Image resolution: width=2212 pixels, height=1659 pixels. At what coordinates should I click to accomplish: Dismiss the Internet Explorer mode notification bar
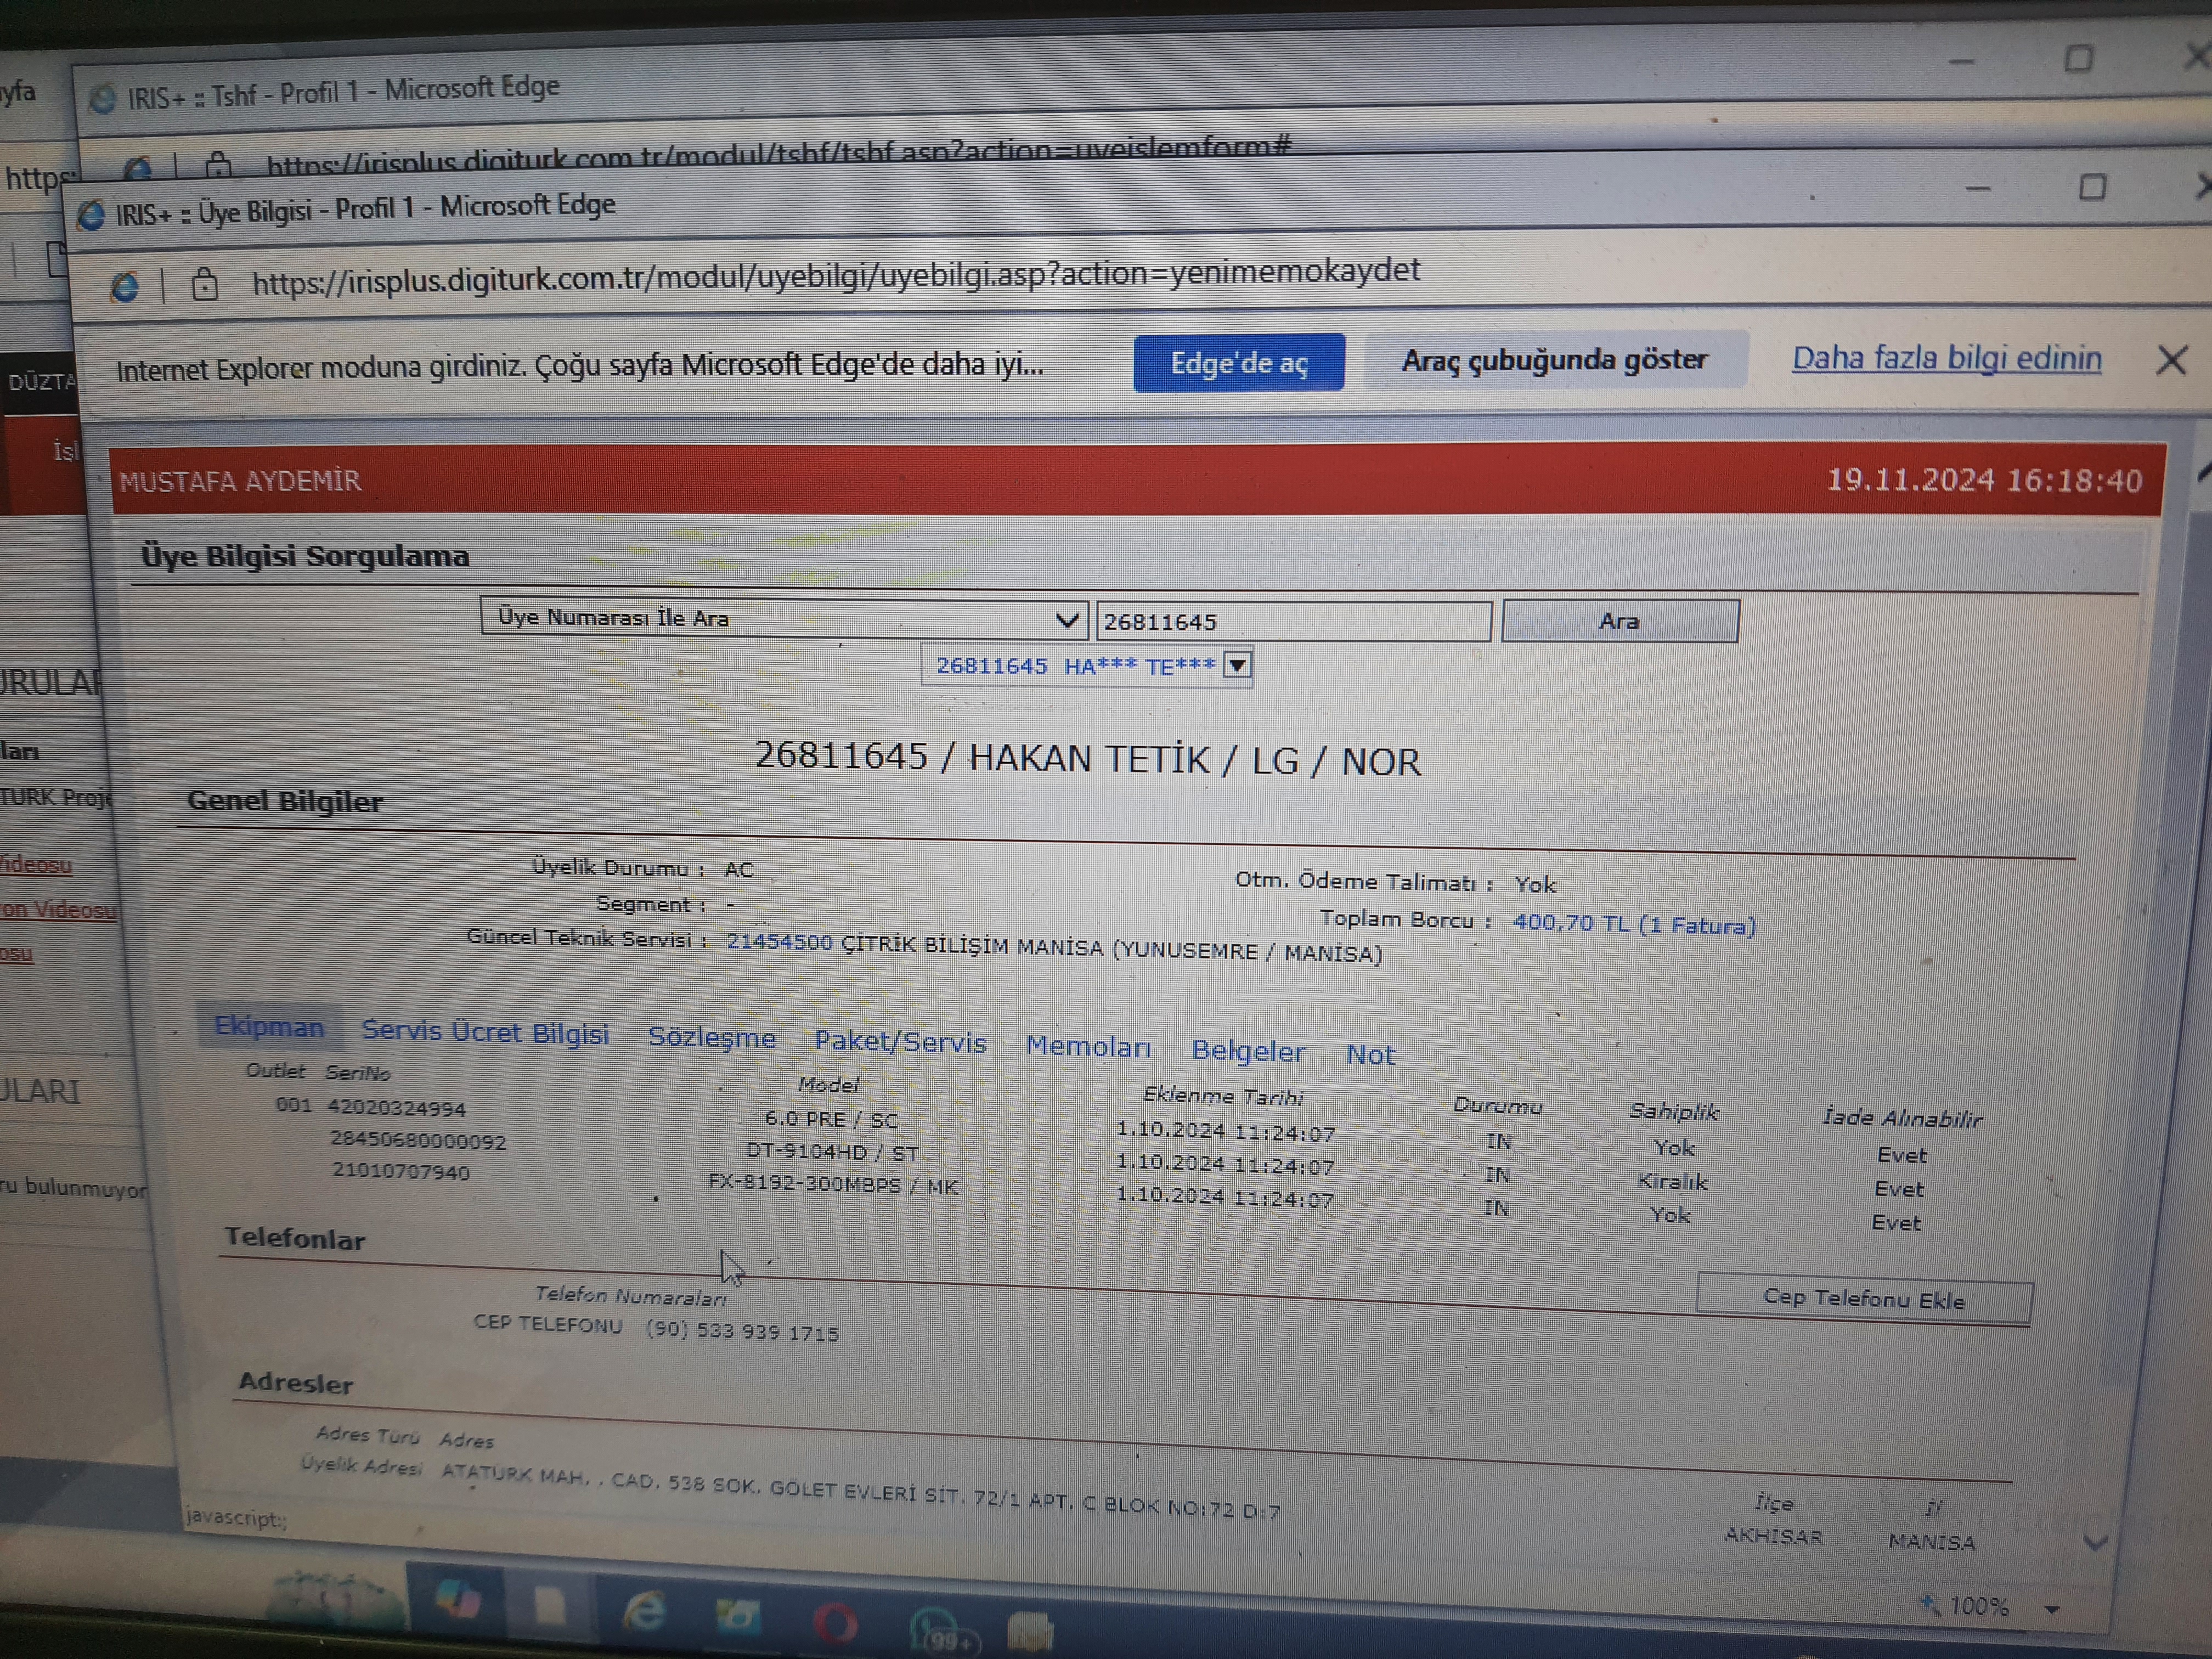click(2171, 360)
